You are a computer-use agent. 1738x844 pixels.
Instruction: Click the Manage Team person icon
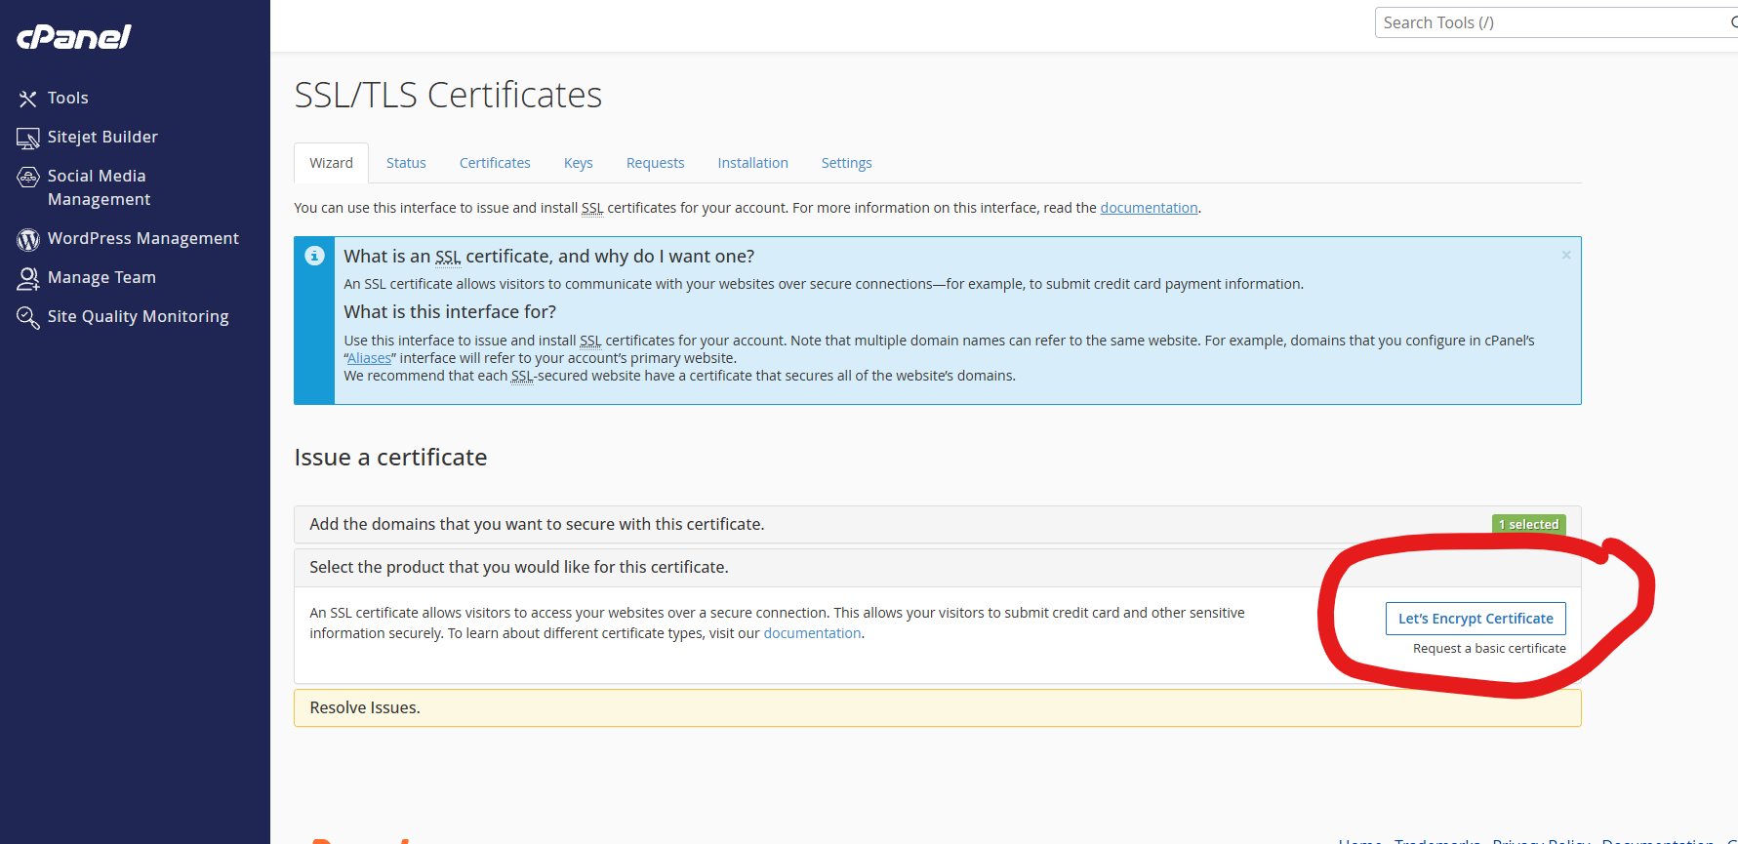pos(27,278)
